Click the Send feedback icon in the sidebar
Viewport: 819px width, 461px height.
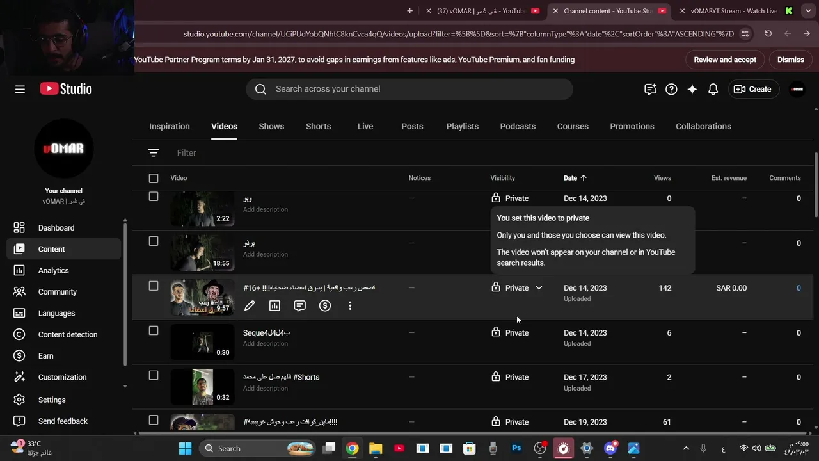(x=19, y=421)
